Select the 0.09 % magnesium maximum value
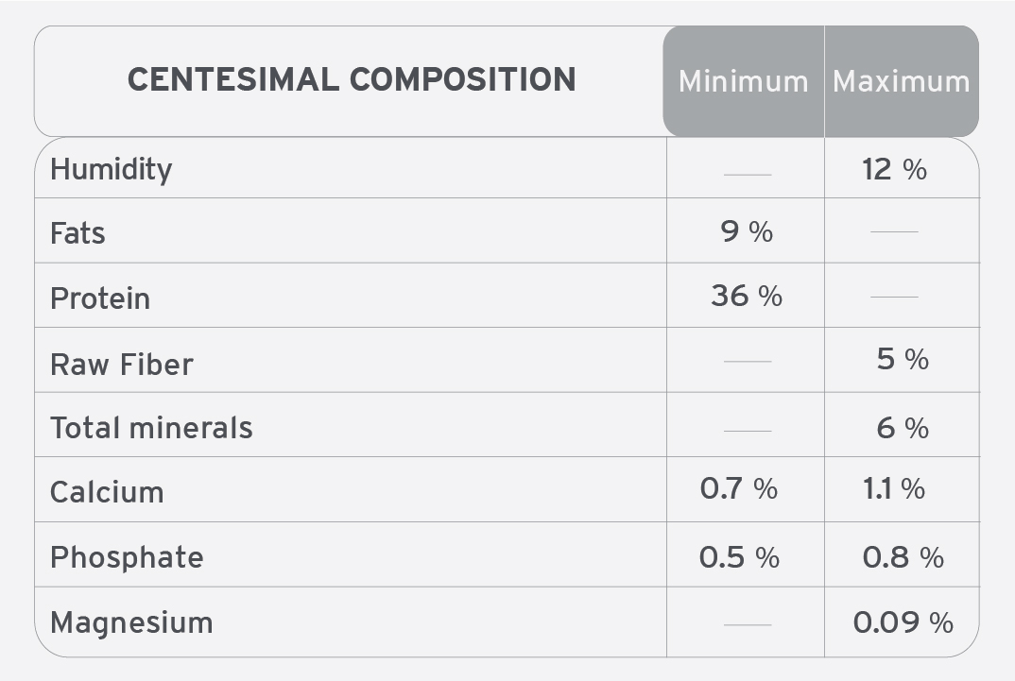Viewport: 1015px width, 681px height. coord(903,622)
